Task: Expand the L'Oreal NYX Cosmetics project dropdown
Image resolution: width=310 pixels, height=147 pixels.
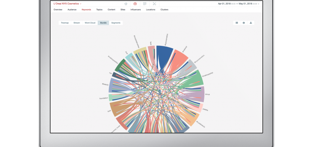Action: click(80, 4)
